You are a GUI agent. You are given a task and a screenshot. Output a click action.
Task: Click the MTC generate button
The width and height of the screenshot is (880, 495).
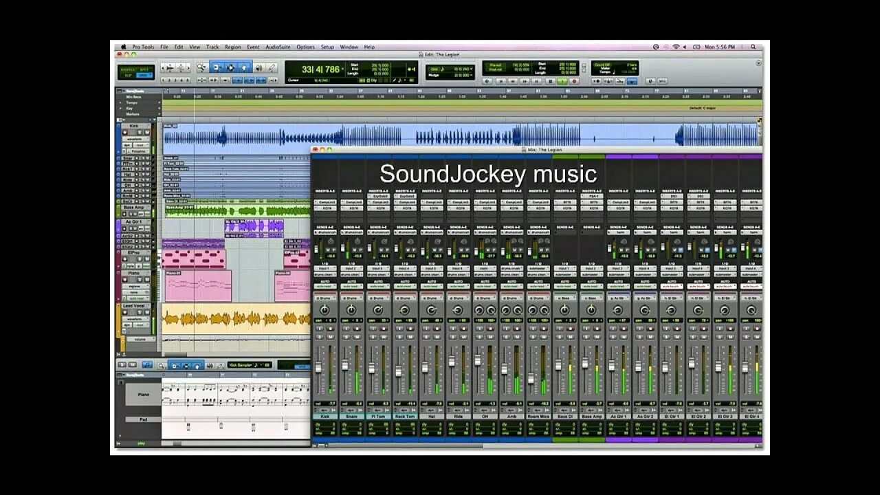[662, 80]
